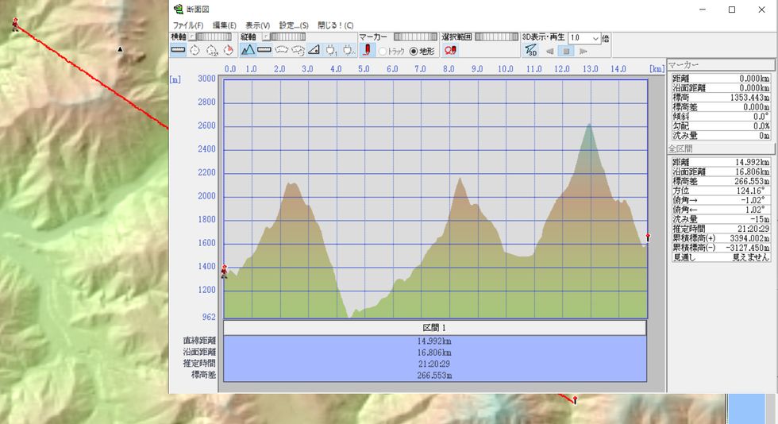The image size is (778, 424).
Task: Toggle the red marker pin icon
Action: (x=368, y=51)
